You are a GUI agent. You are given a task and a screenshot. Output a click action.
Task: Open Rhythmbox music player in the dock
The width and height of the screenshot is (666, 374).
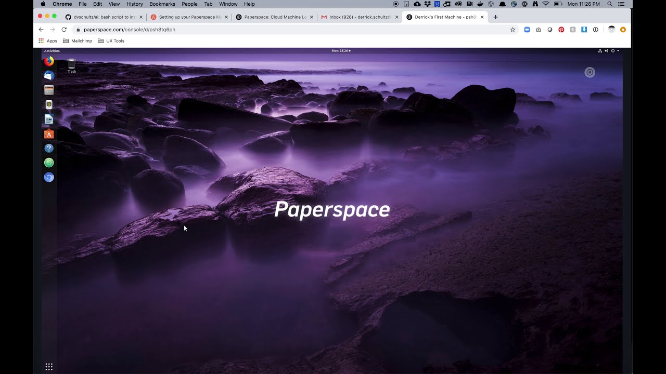pos(49,104)
